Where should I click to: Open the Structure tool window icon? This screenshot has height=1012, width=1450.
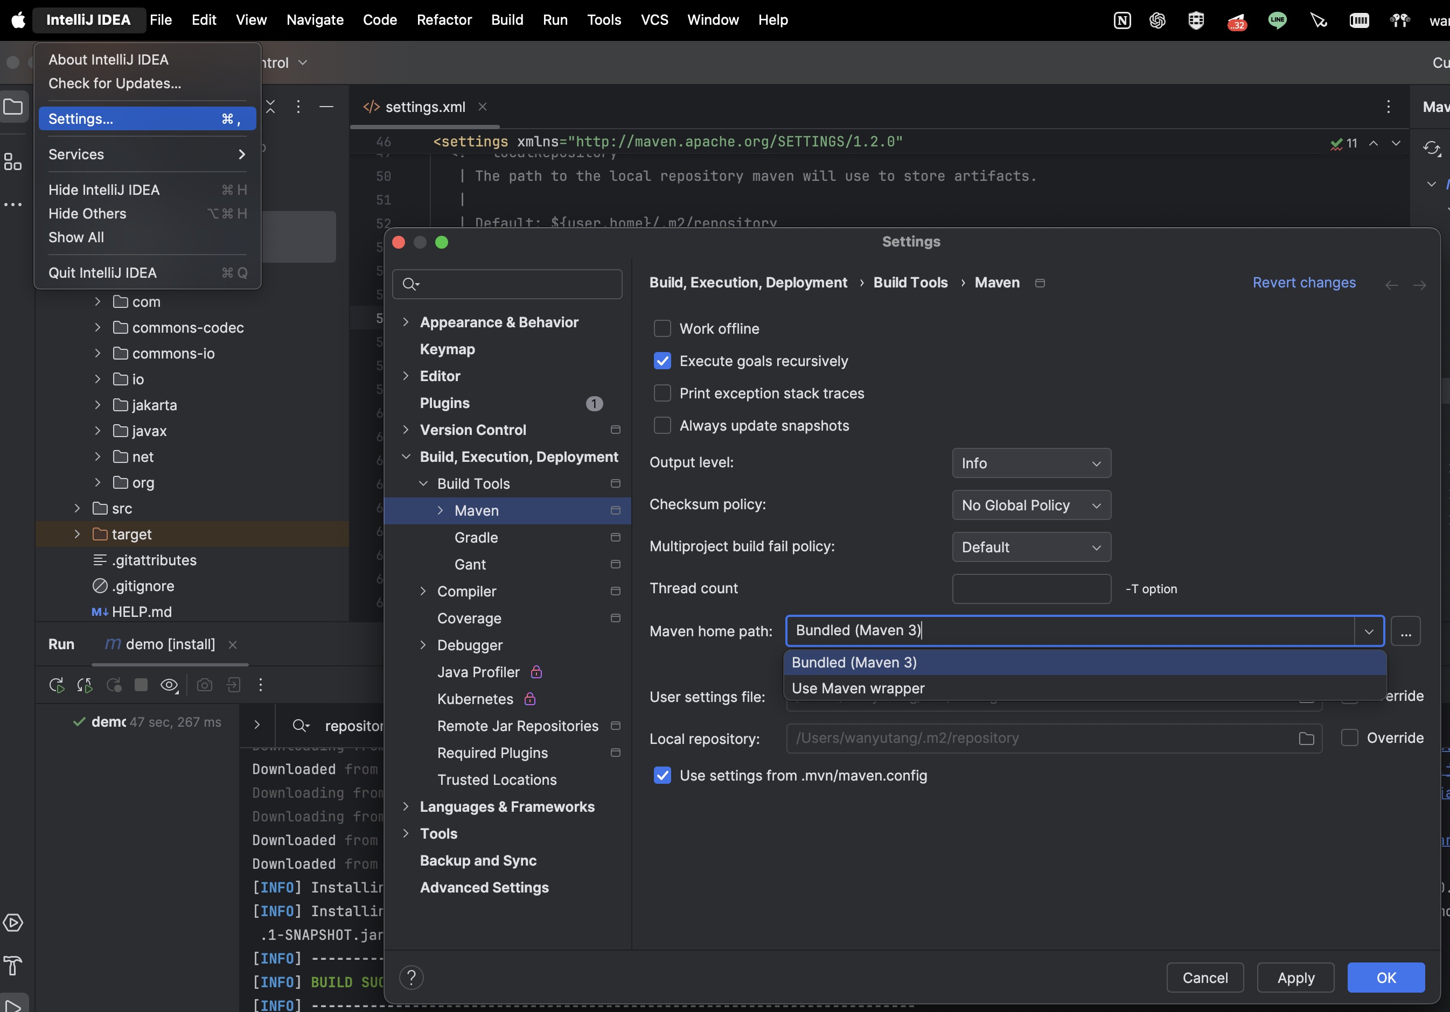(x=13, y=161)
